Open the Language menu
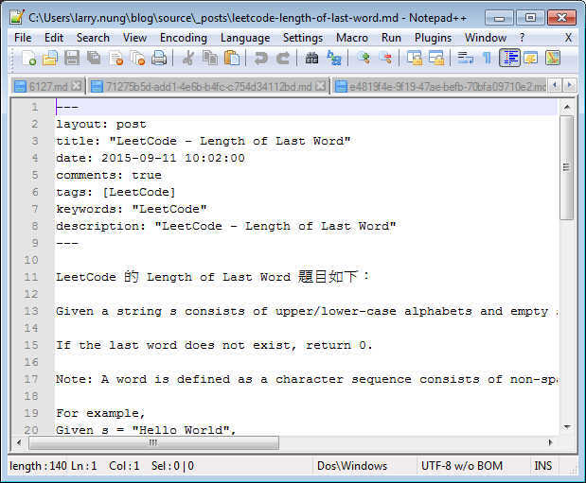586x483 pixels. click(245, 38)
